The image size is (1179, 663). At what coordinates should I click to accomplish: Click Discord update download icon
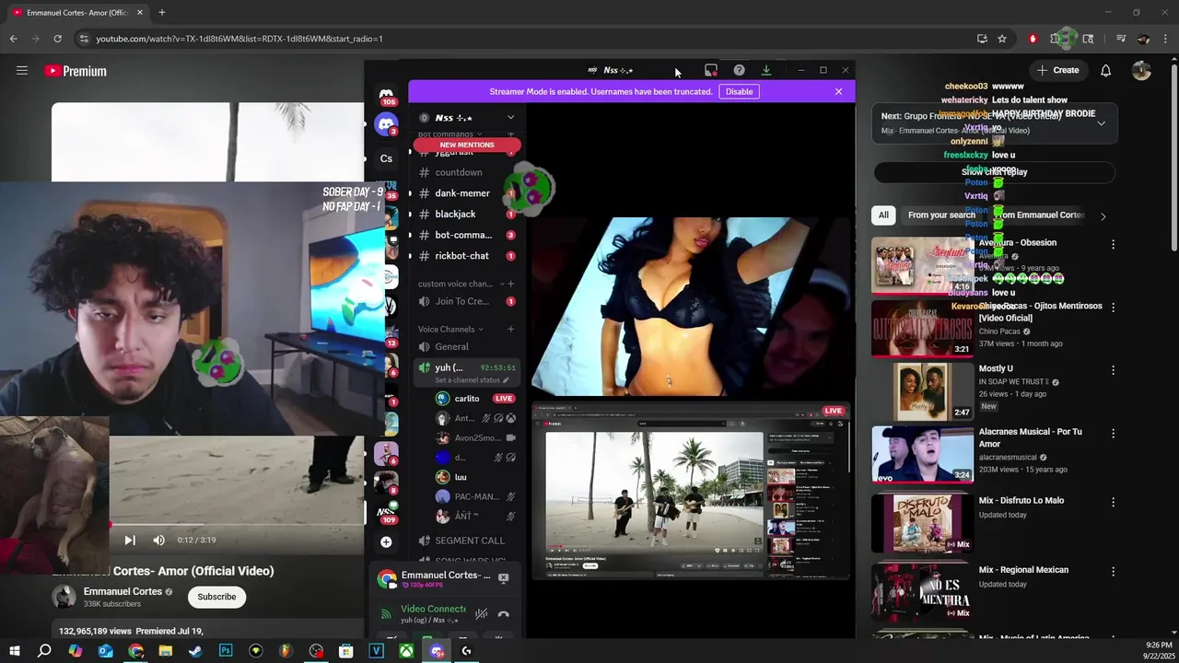765,70
